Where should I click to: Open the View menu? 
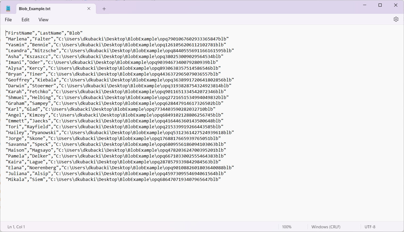(x=43, y=20)
